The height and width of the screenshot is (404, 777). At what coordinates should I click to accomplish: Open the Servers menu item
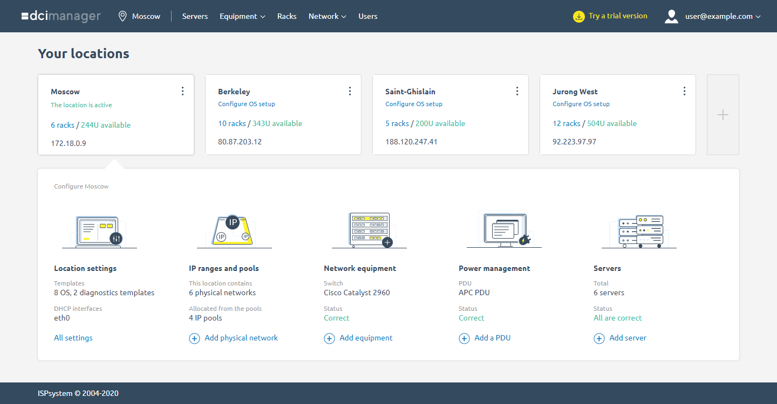point(195,16)
